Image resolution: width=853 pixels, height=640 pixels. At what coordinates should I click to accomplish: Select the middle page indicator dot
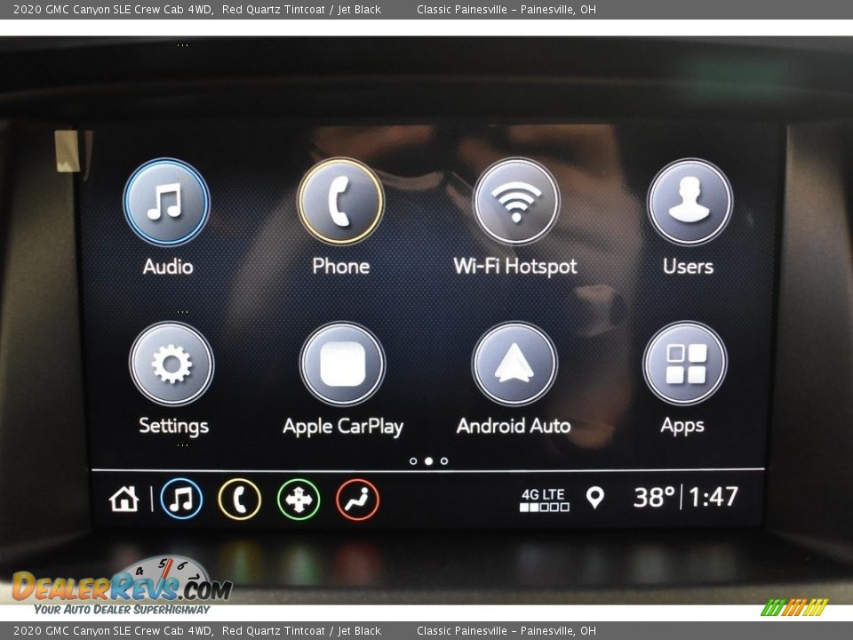tap(428, 461)
